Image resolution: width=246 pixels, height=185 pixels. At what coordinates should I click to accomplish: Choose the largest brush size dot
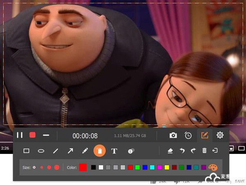[x=57, y=167]
